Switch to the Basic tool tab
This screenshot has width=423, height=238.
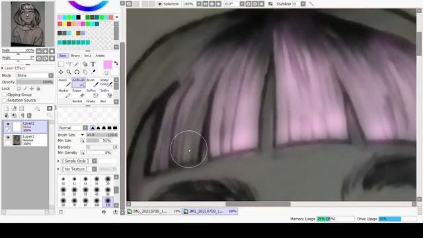63,56
